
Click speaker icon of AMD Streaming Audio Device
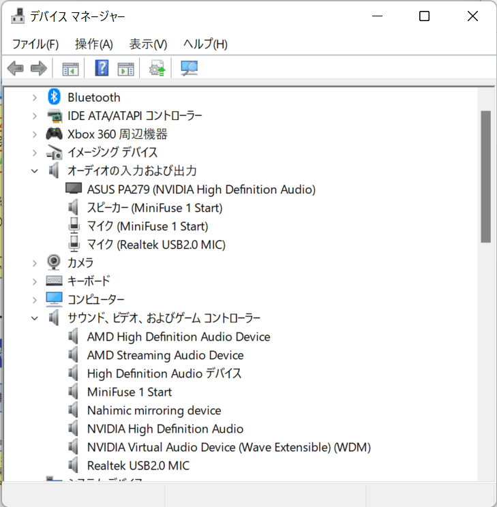(x=74, y=355)
